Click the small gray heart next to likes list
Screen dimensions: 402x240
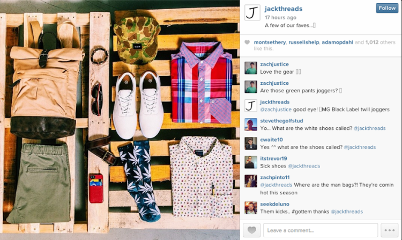[247, 42]
